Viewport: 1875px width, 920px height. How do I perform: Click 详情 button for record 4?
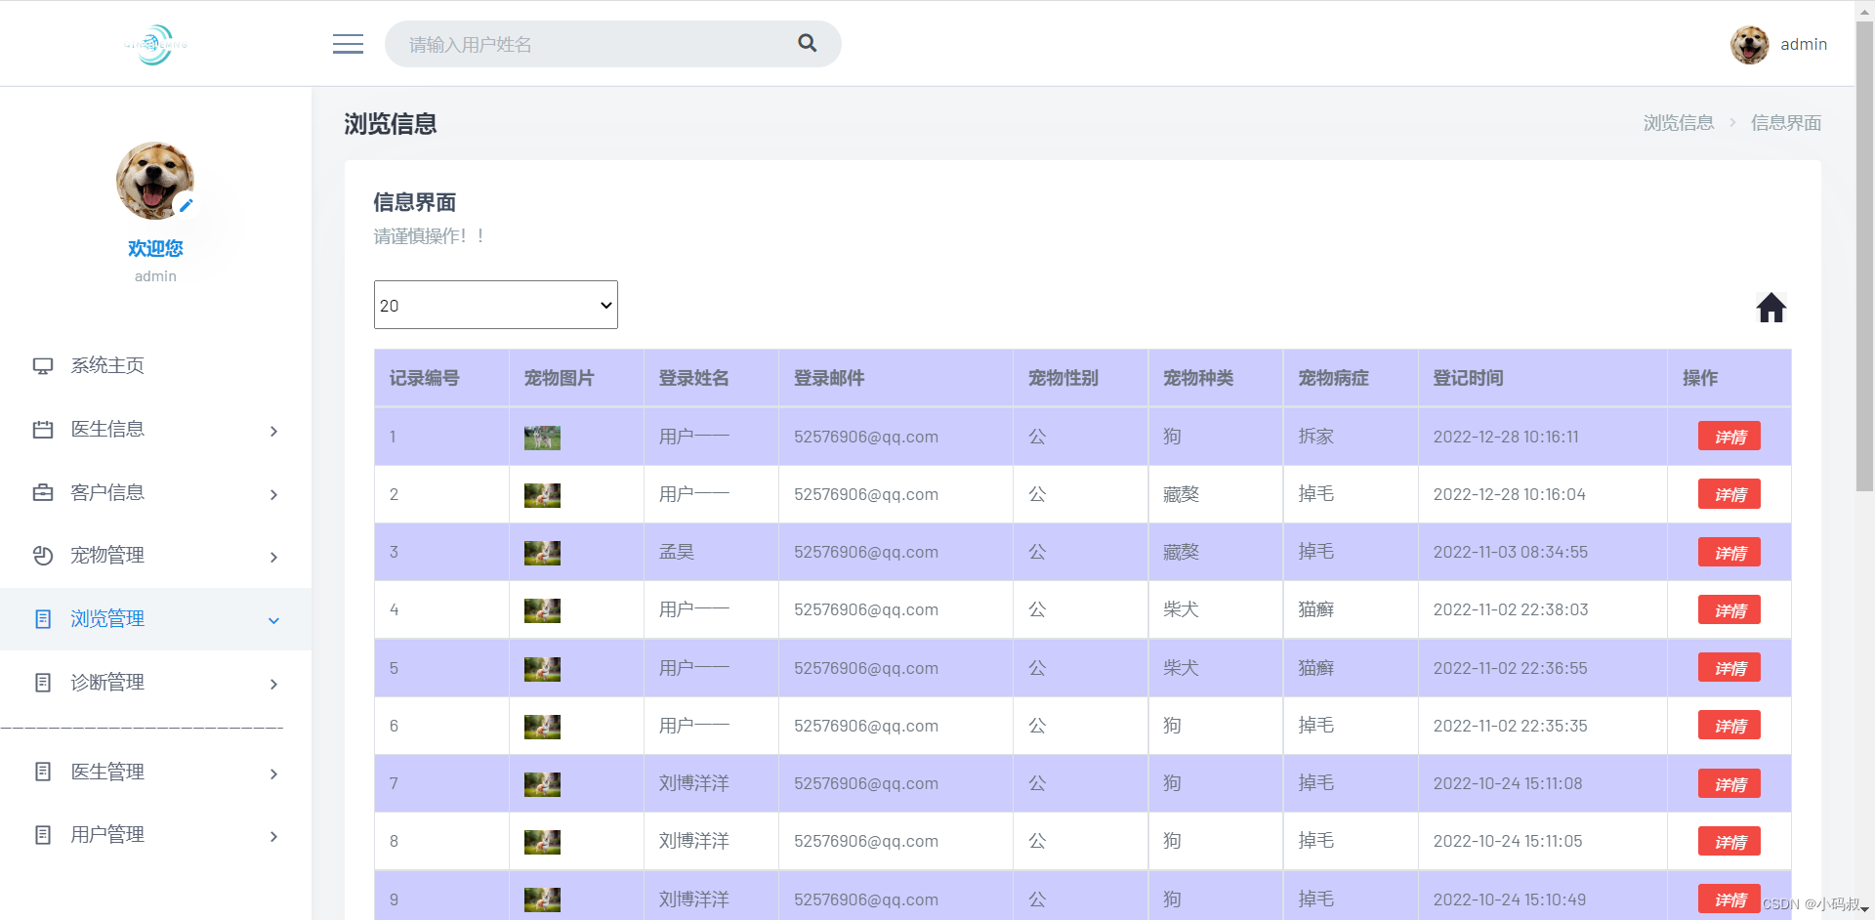[x=1729, y=610]
